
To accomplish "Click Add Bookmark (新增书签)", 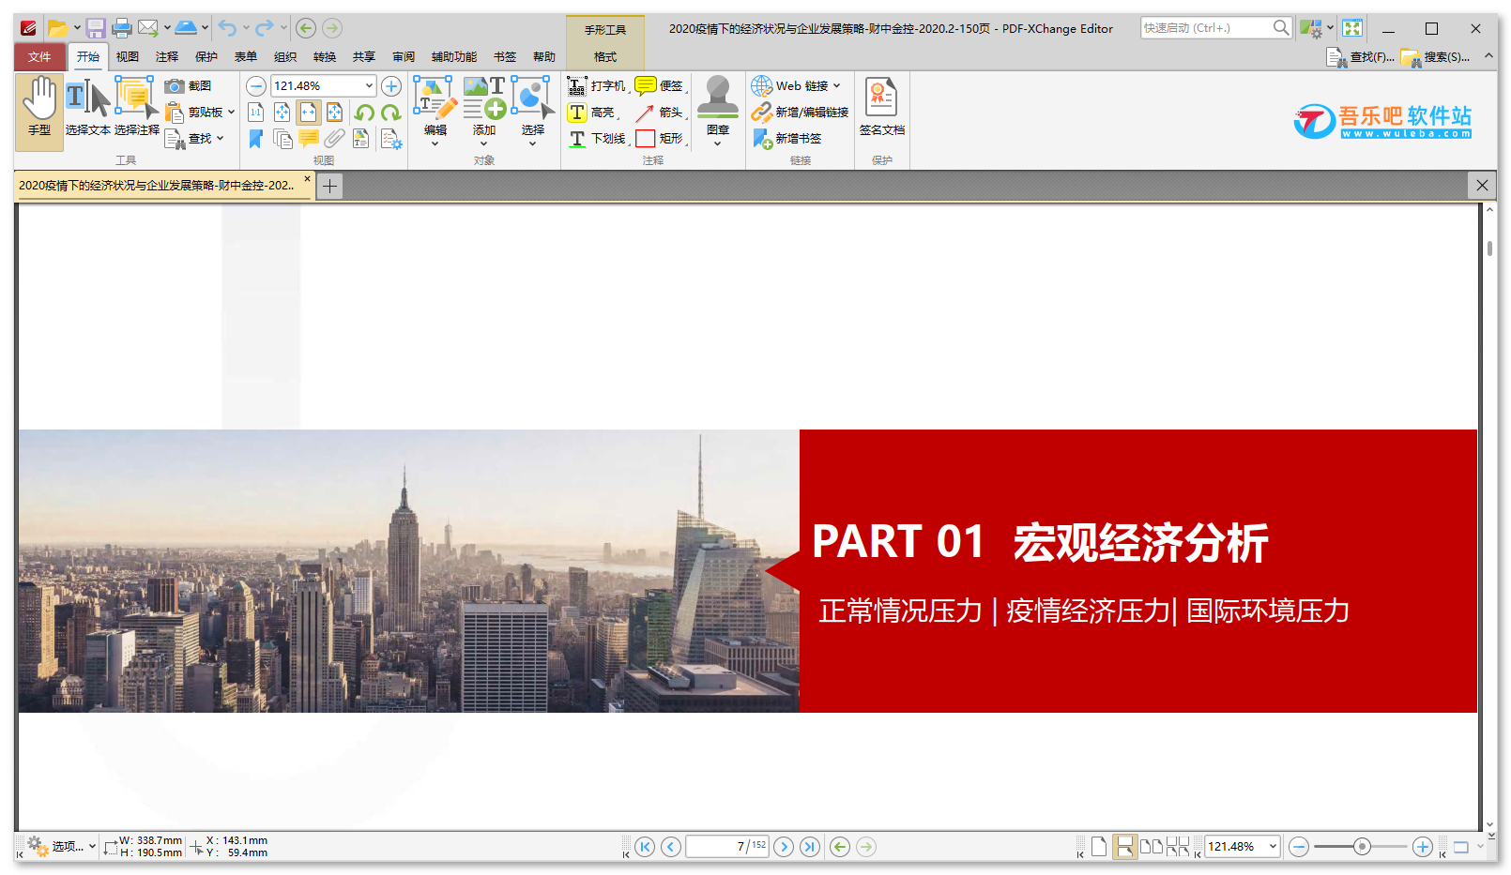I will (x=786, y=139).
